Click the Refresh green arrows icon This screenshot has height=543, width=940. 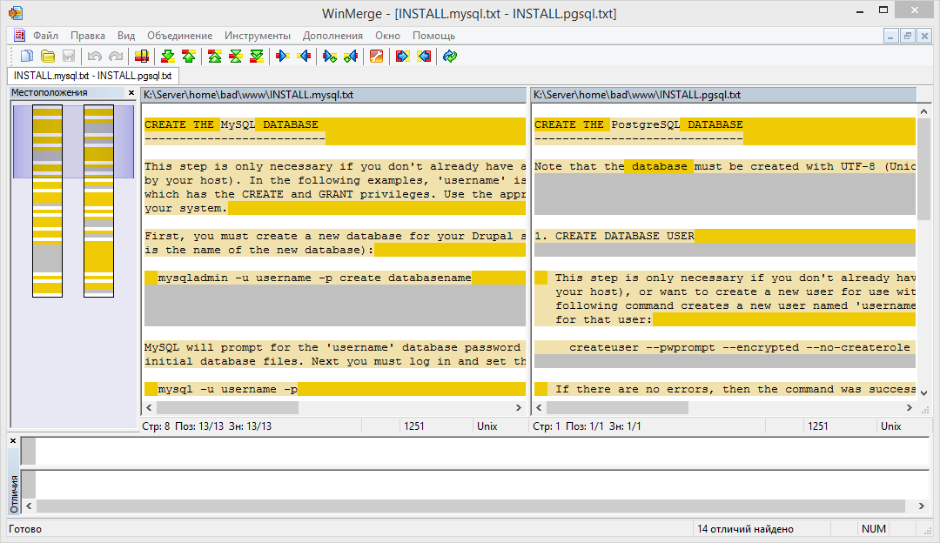click(x=450, y=57)
